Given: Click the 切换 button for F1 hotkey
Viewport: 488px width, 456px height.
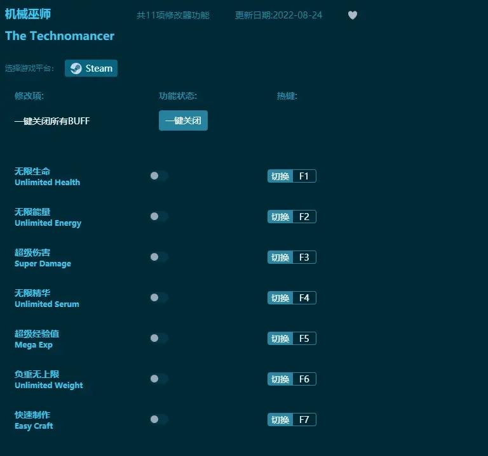Looking at the screenshot, I should (x=280, y=176).
